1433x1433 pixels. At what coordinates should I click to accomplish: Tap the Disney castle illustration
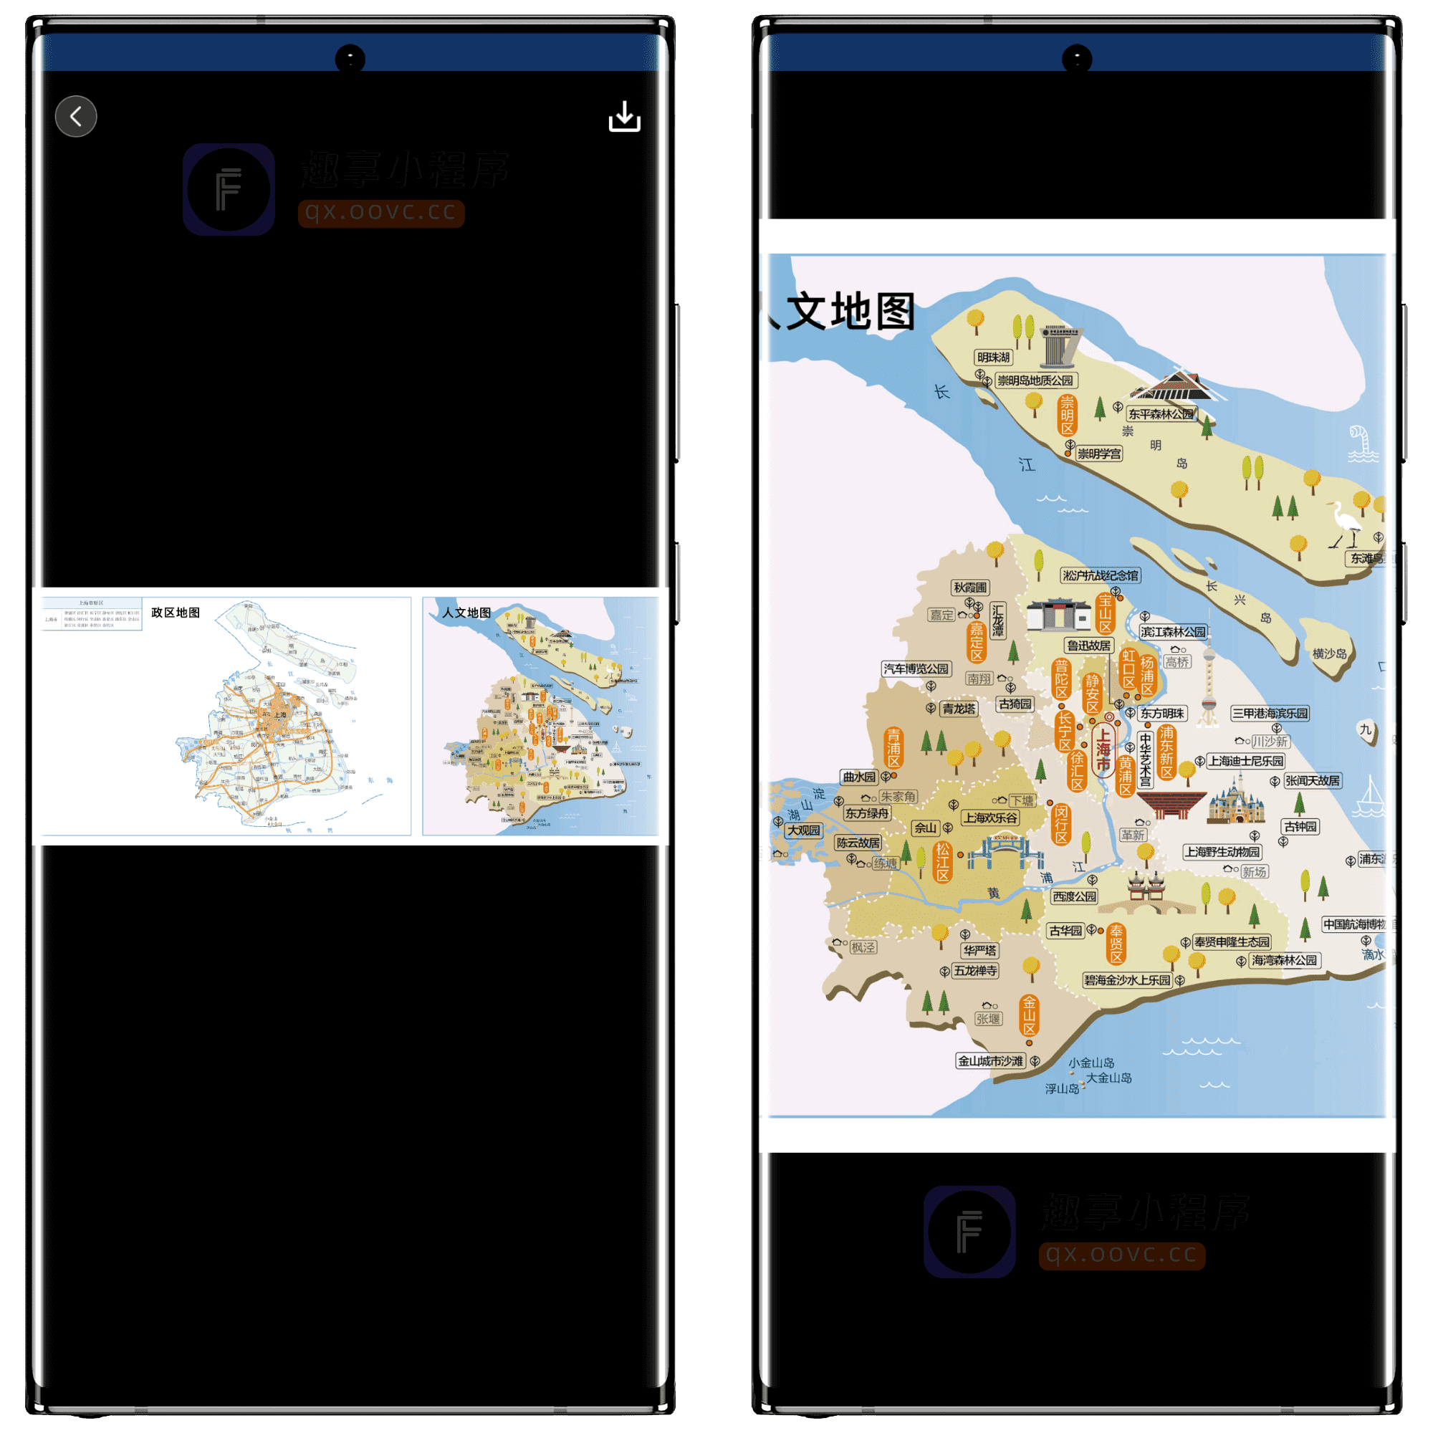coord(1237,798)
